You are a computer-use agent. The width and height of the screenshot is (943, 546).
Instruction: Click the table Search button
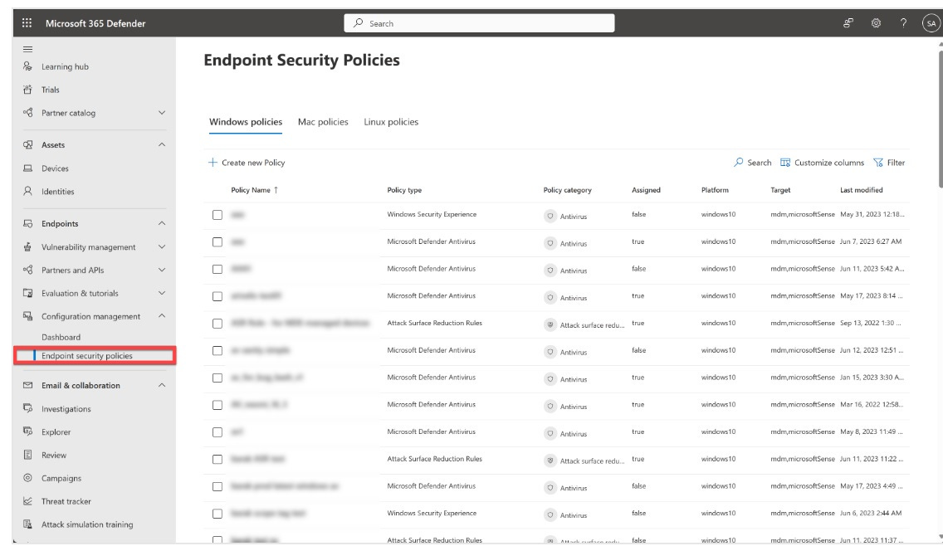coord(752,163)
